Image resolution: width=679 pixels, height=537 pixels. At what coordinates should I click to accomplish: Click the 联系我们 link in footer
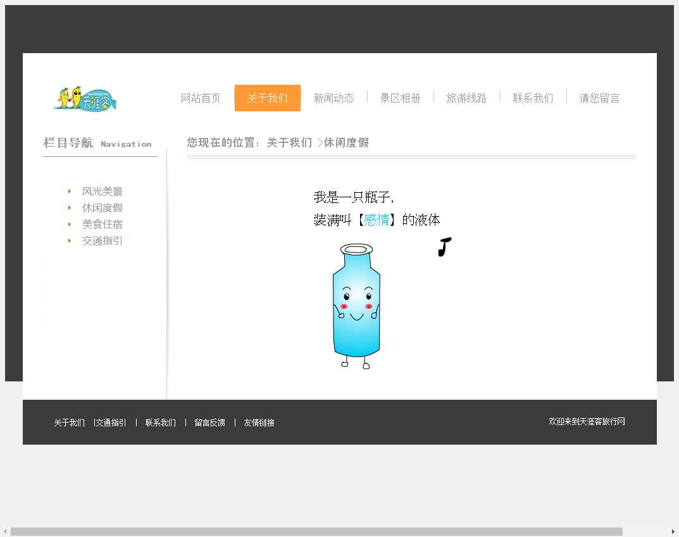tap(161, 423)
